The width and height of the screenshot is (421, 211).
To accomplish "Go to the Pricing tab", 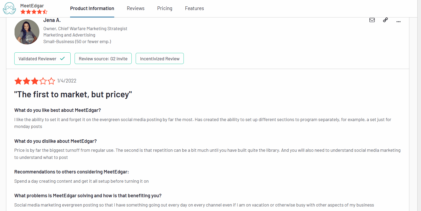I will click(165, 8).
